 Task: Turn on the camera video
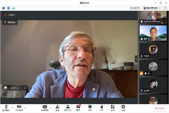pos(19,108)
